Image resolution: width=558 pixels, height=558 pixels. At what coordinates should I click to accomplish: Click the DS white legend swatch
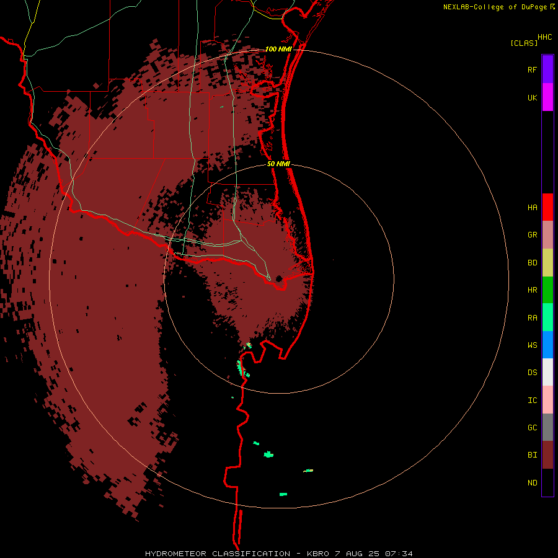547,372
